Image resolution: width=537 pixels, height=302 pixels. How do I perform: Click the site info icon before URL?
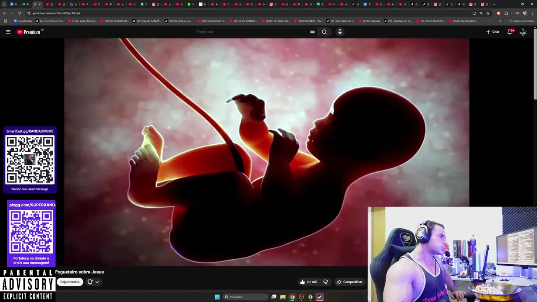pyautogui.click(x=29, y=13)
